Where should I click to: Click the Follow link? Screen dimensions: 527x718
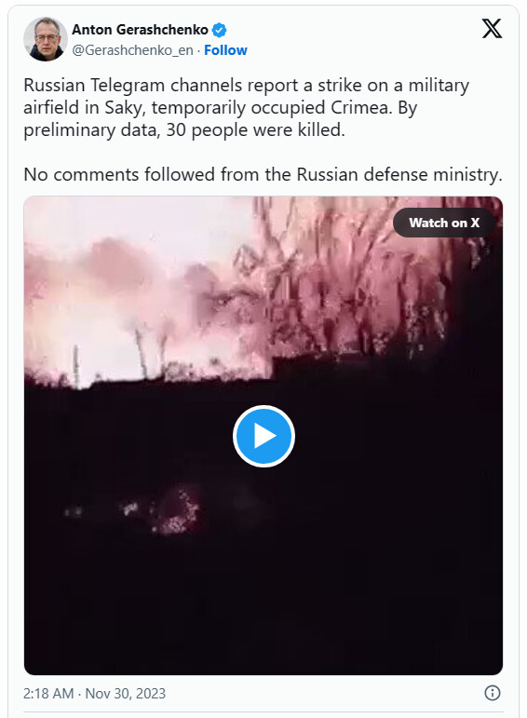pos(225,50)
